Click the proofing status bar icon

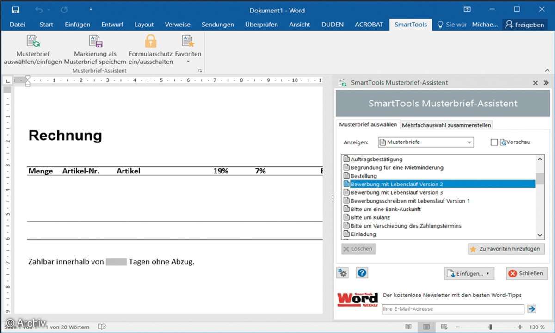pyautogui.click(x=101, y=327)
